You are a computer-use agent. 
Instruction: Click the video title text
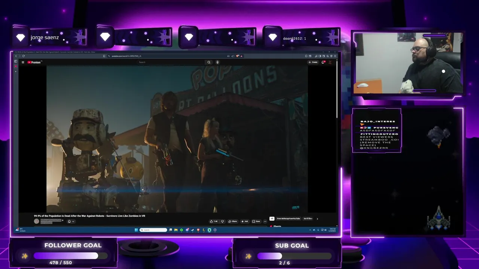pos(89,216)
